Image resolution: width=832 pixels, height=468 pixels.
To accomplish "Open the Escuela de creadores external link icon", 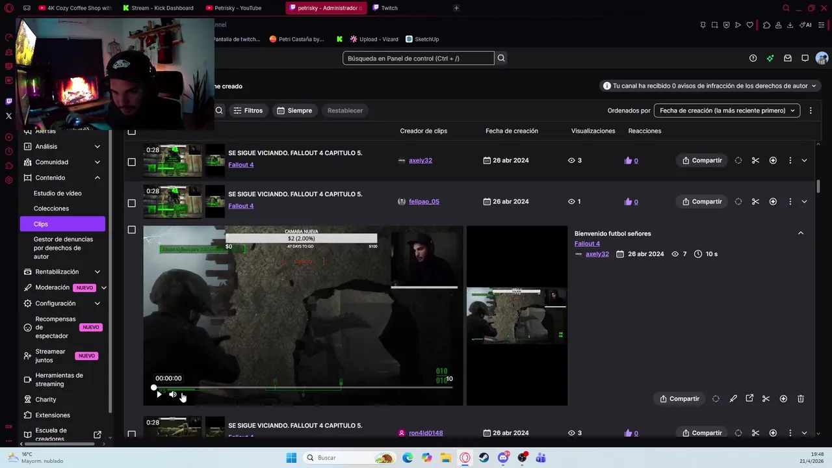I will tap(97, 434).
